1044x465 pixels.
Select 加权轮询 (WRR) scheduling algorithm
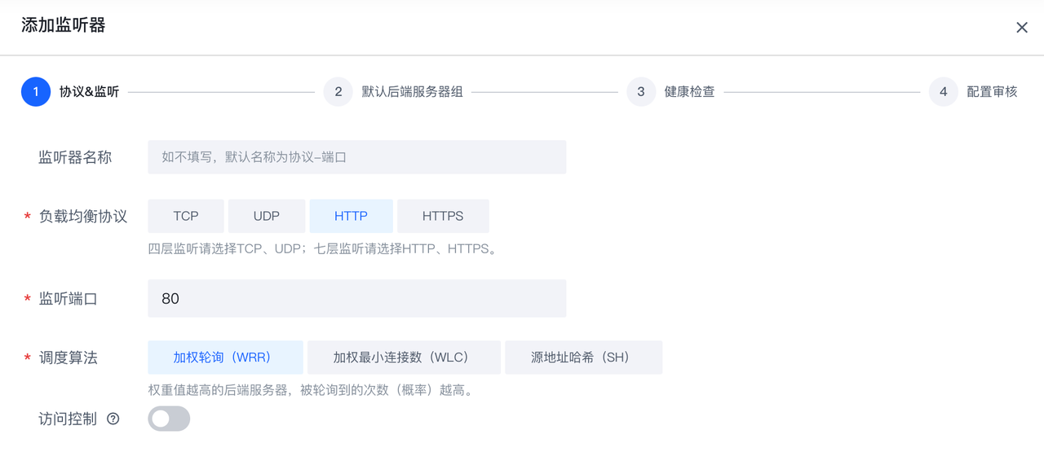point(225,358)
